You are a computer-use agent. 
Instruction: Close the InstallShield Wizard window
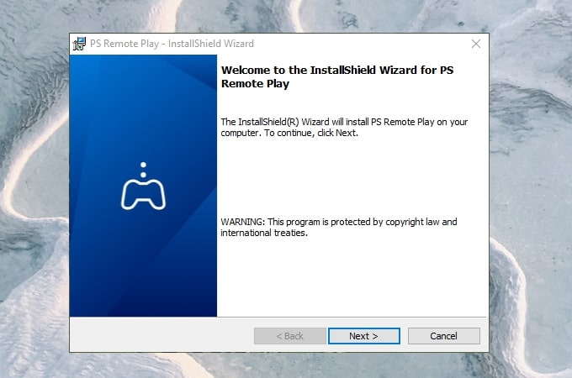(x=475, y=44)
